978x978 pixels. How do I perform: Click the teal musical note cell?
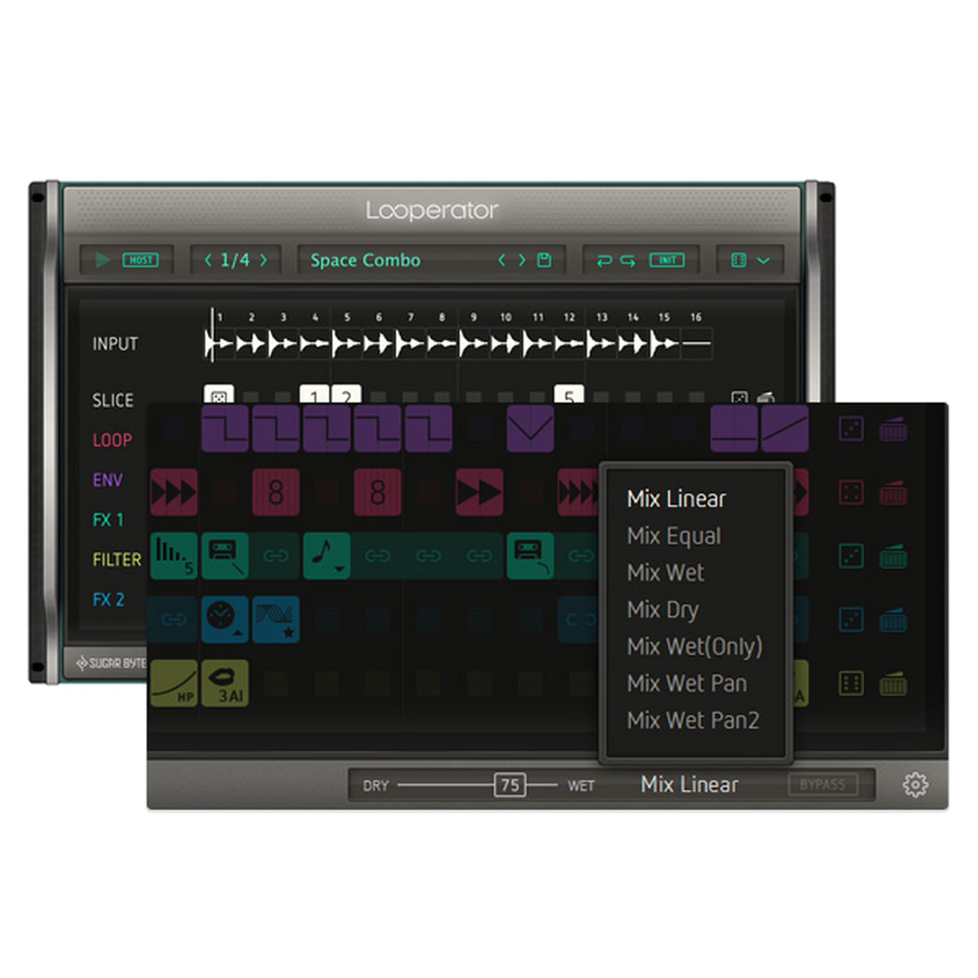coord(327,556)
